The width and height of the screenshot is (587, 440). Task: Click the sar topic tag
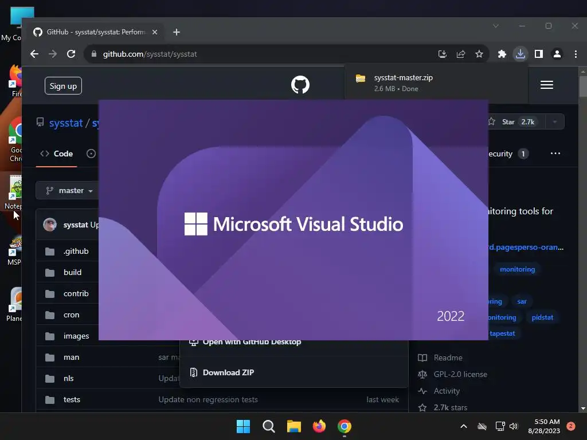point(522,301)
